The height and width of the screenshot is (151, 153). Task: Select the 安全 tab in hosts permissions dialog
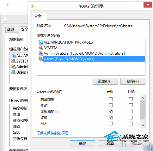tap(39, 16)
